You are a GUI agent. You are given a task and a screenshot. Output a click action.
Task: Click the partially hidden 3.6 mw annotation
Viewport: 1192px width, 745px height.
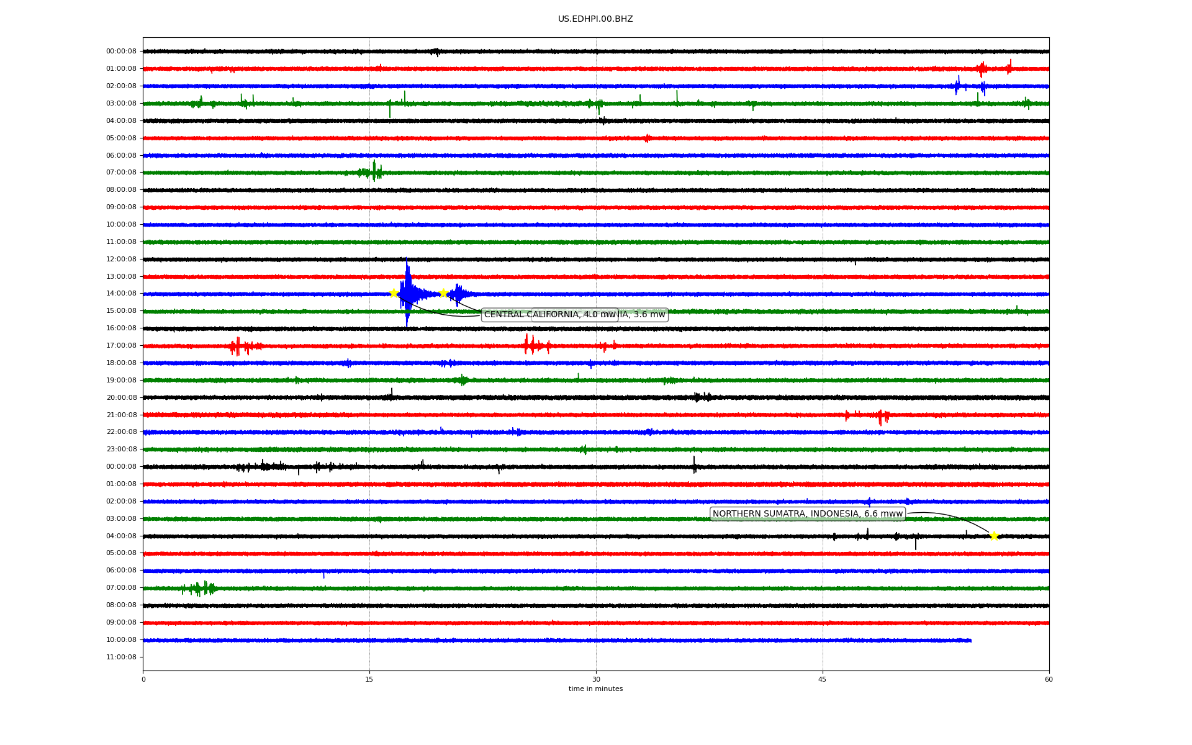[x=646, y=315]
